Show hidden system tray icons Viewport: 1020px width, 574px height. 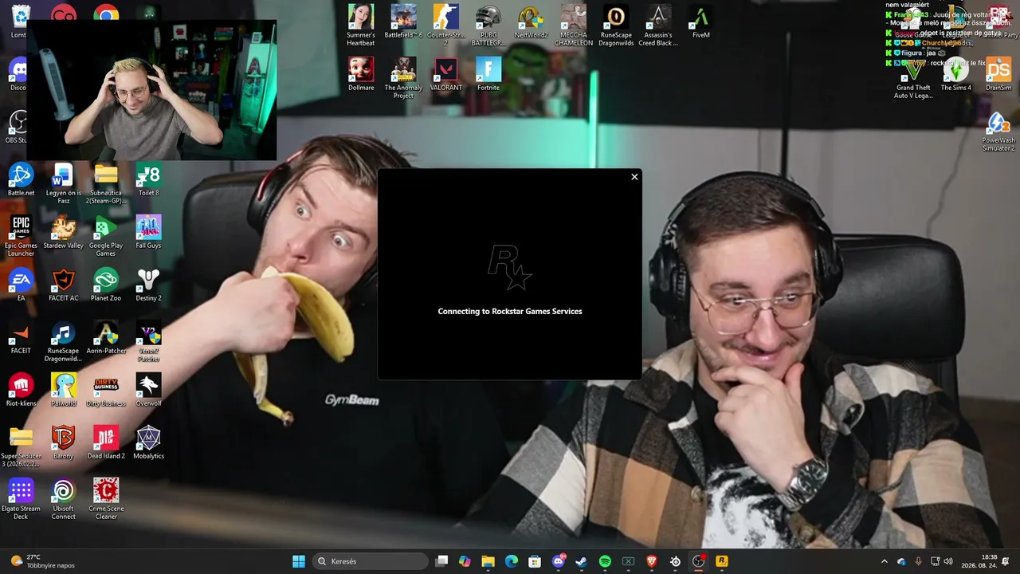click(884, 561)
